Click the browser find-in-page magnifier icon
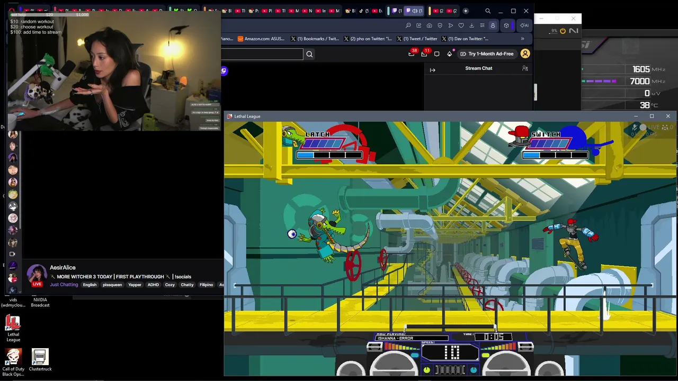Image resolution: width=678 pixels, height=381 pixels. click(408, 25)
